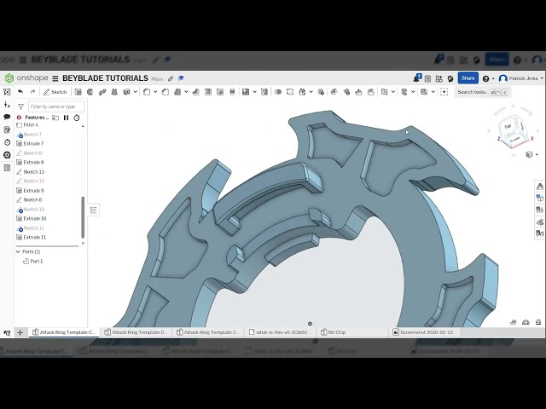
Task: Click the Frame select crosshair icon
Action: pyautogui.click(x=444, y=92)
